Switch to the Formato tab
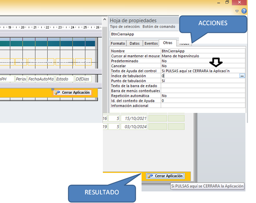 118,43
